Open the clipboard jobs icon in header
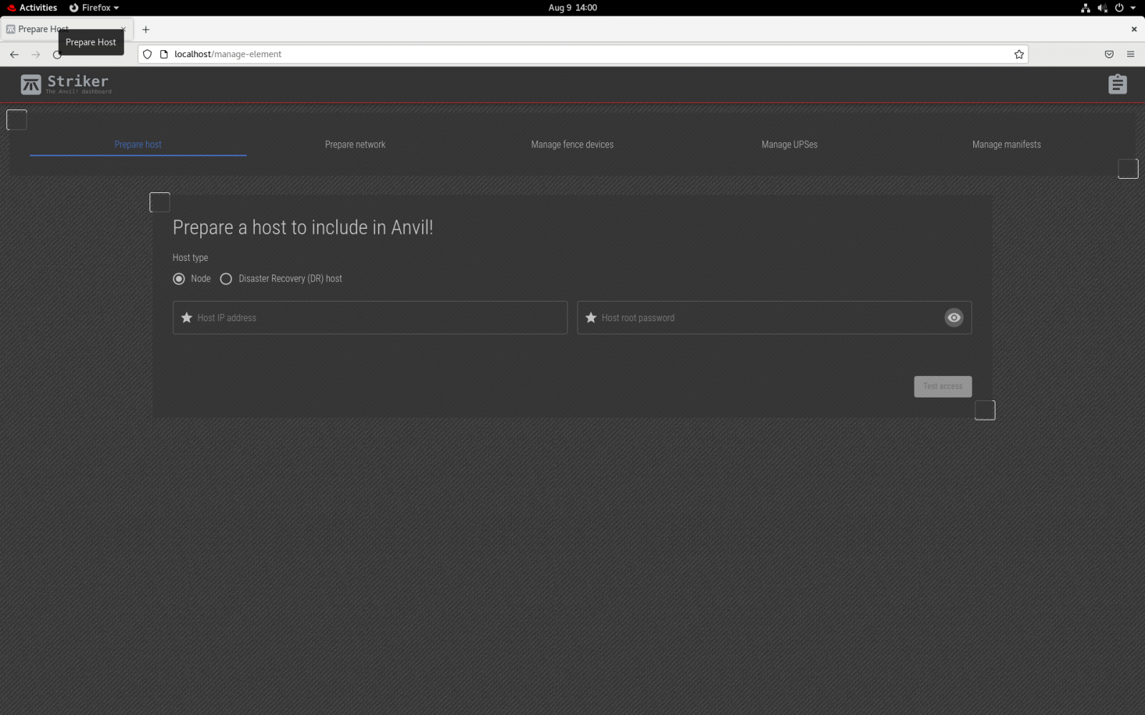The width and height of the screenshot is (1145, 715). pos(1117,84)
